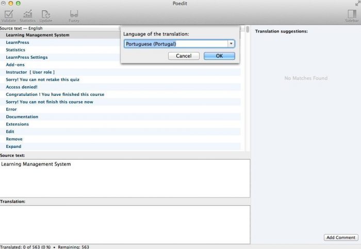Click the yellow minimize window button
Viewport: 361px width, 249px height.
[x=11, y=4]
